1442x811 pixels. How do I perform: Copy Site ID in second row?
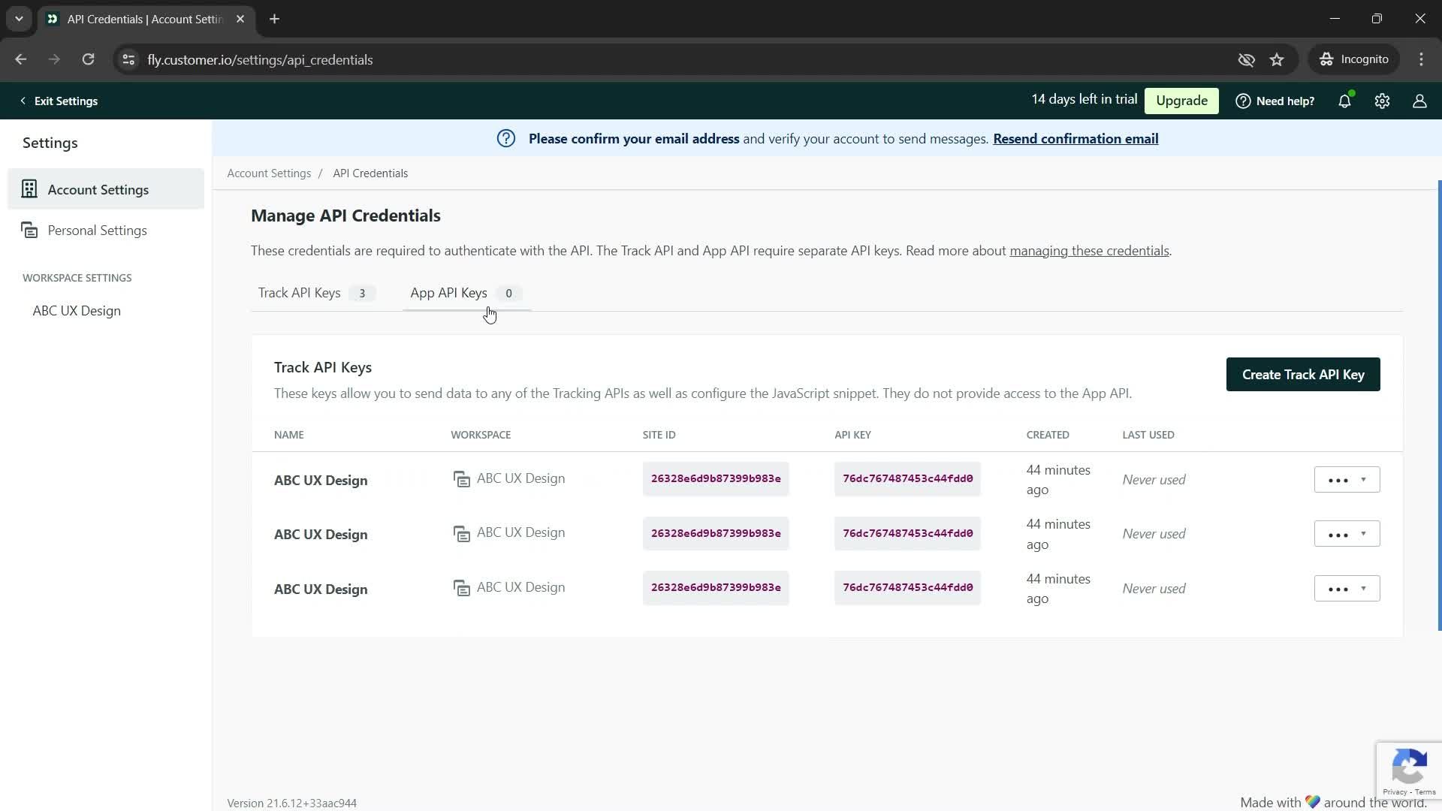coord(716,533)
